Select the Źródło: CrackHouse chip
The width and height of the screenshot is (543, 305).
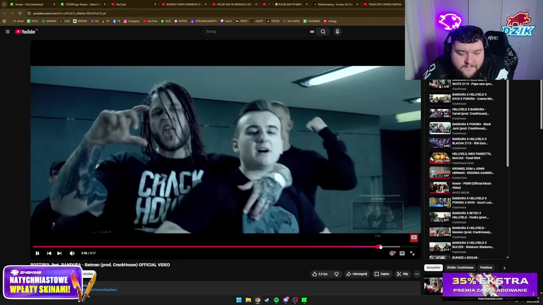(460, 268)
